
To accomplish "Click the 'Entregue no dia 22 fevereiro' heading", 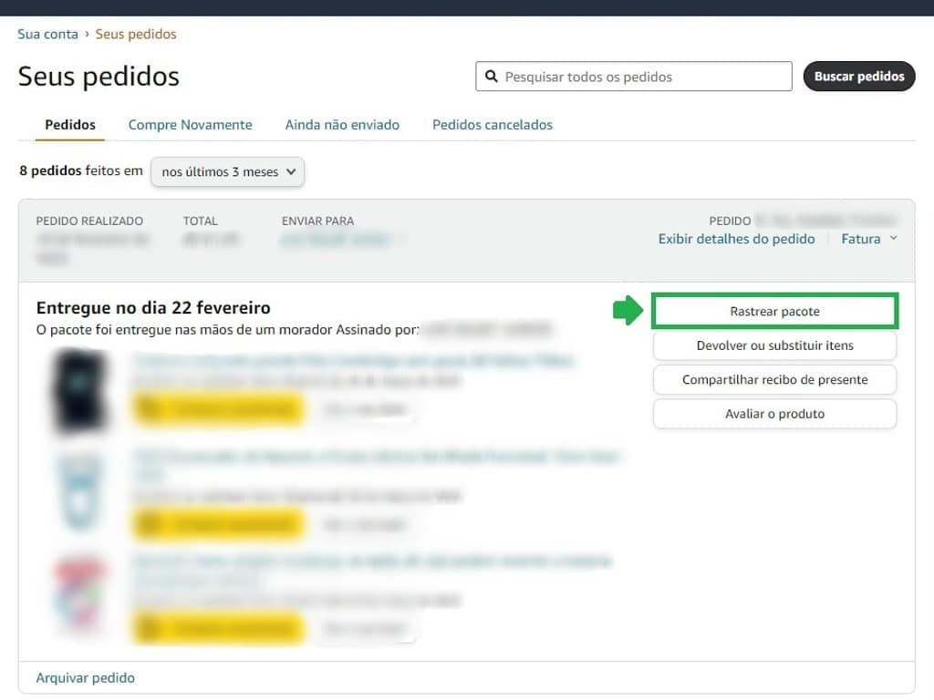I will [x=153, y=308].
